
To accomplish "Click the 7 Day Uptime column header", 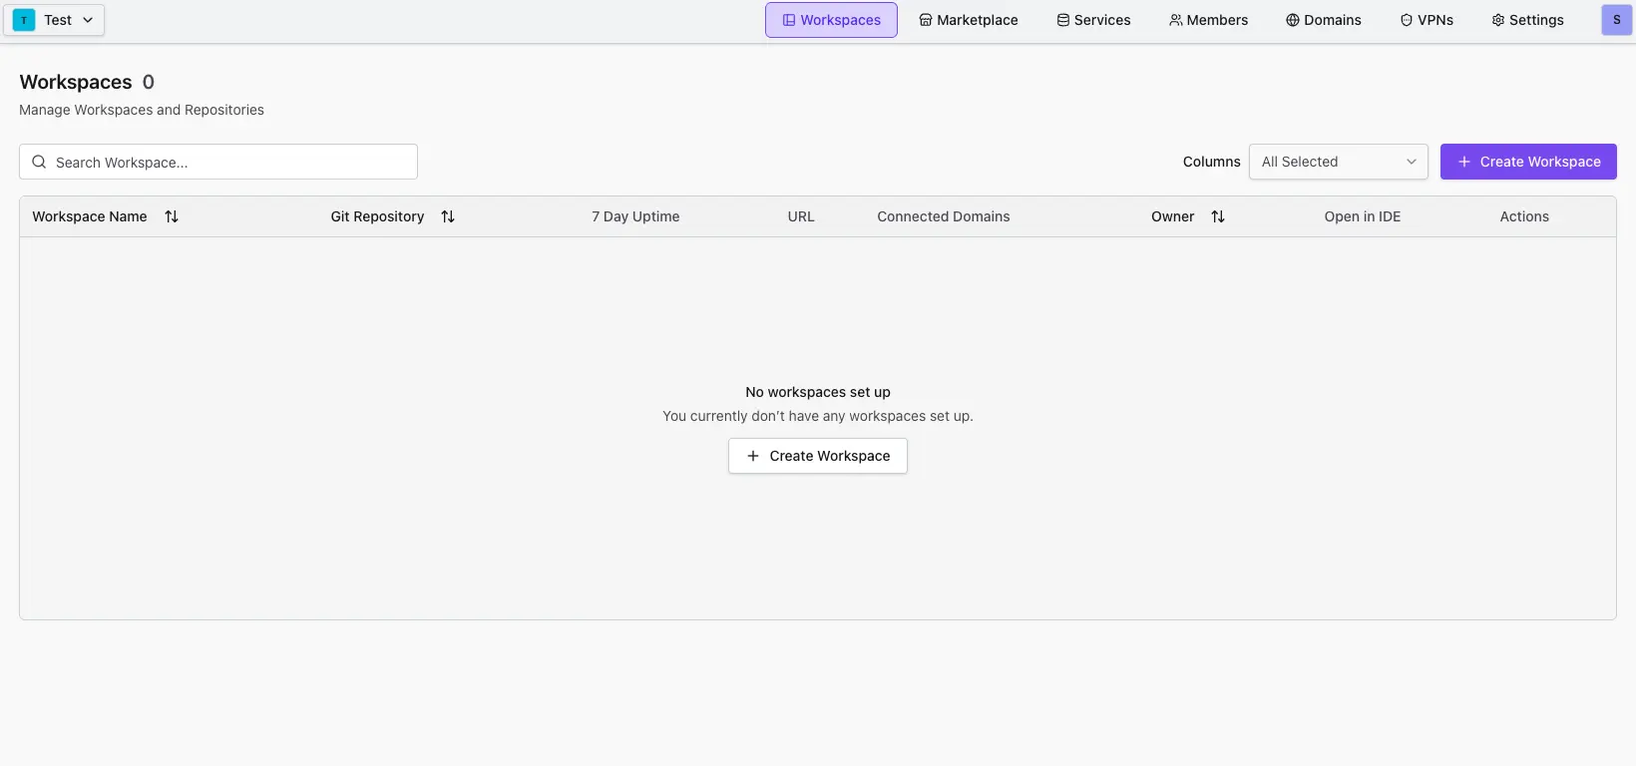I will pos(635,216).
